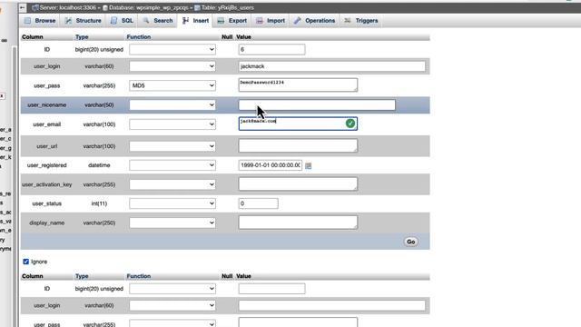Open Function dropdown for first ID row
This screenshot has height=327, width=581.
point(172,49)
